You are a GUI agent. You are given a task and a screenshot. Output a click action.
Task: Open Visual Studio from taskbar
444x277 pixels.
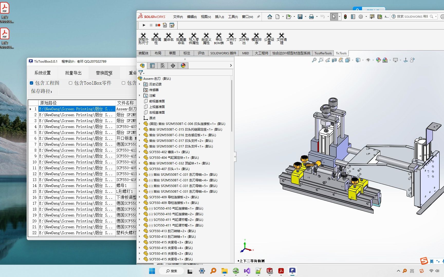247,271
